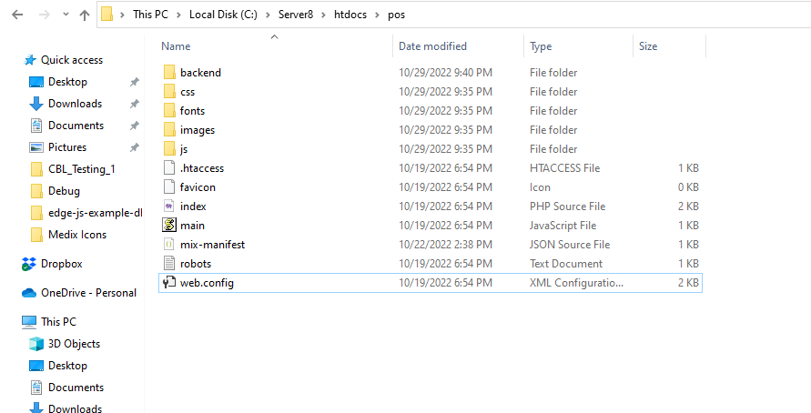811x413 pixels.
Task: Open recent locations dropdown chevron
Action: [66, 15]
